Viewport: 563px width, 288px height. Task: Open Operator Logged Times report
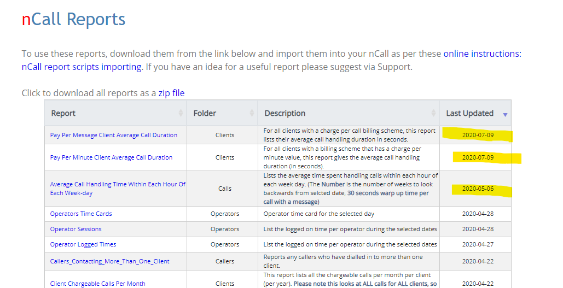[83, 245]
